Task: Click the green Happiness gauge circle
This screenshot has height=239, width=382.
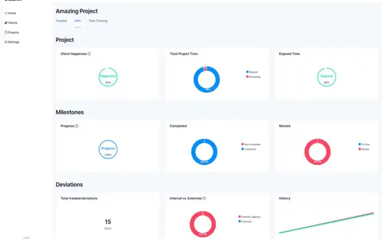Action: pyautogui.click(x=108, y=77)
